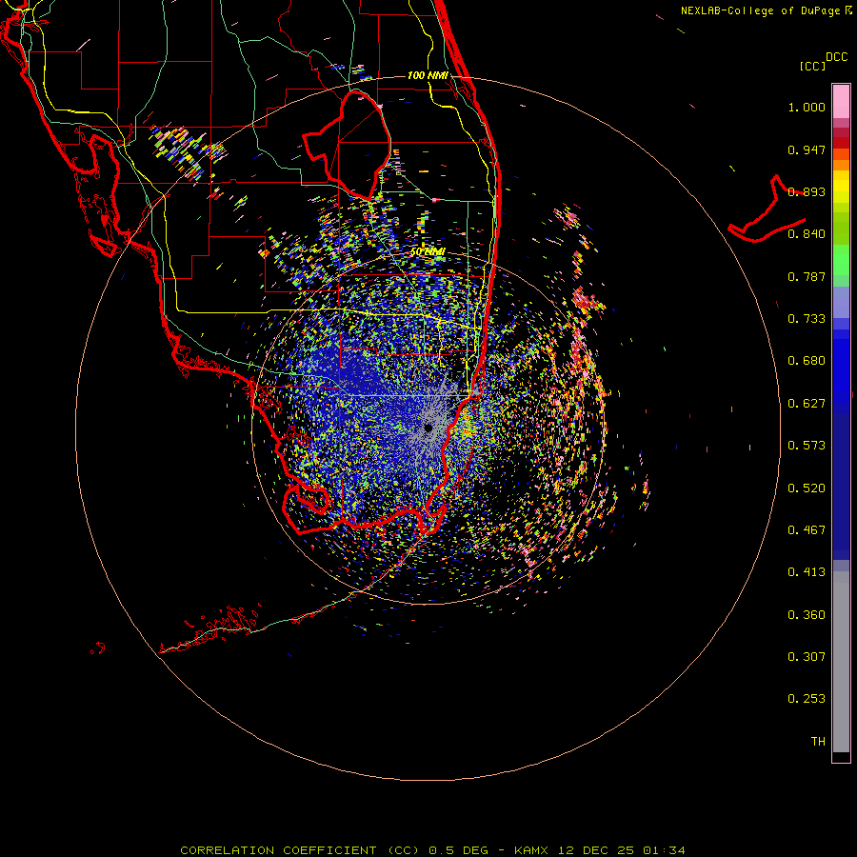
Task: Select the 0.253 scale value
Action: (x=807, y=699)
